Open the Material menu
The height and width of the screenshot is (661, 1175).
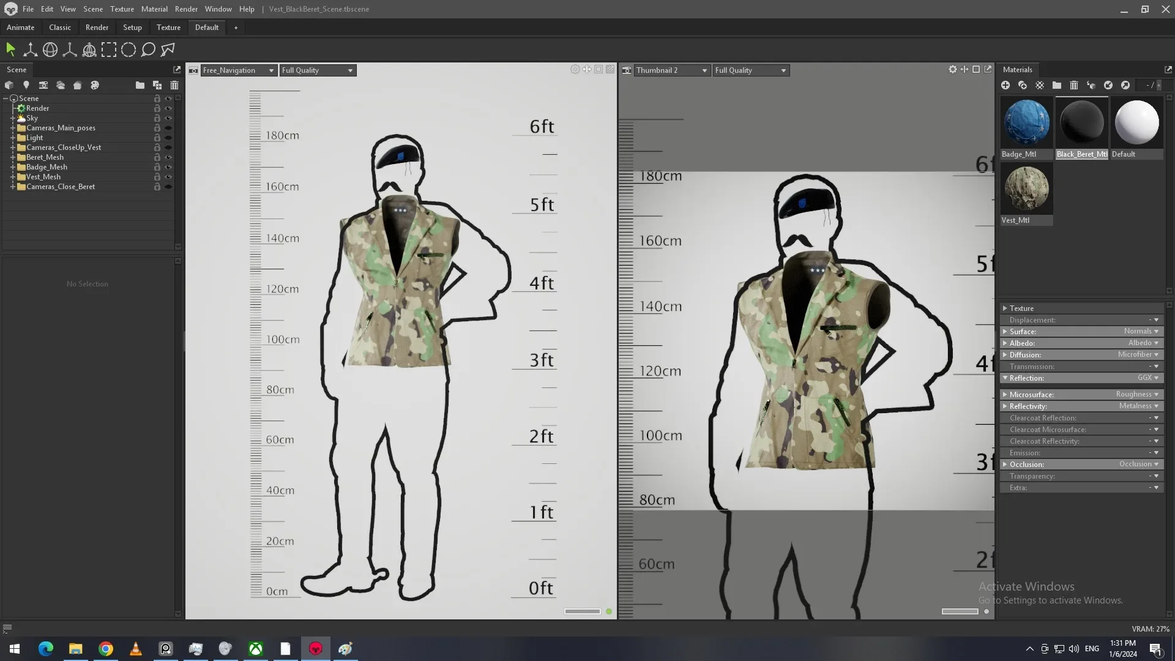click(x=154, y=9)
